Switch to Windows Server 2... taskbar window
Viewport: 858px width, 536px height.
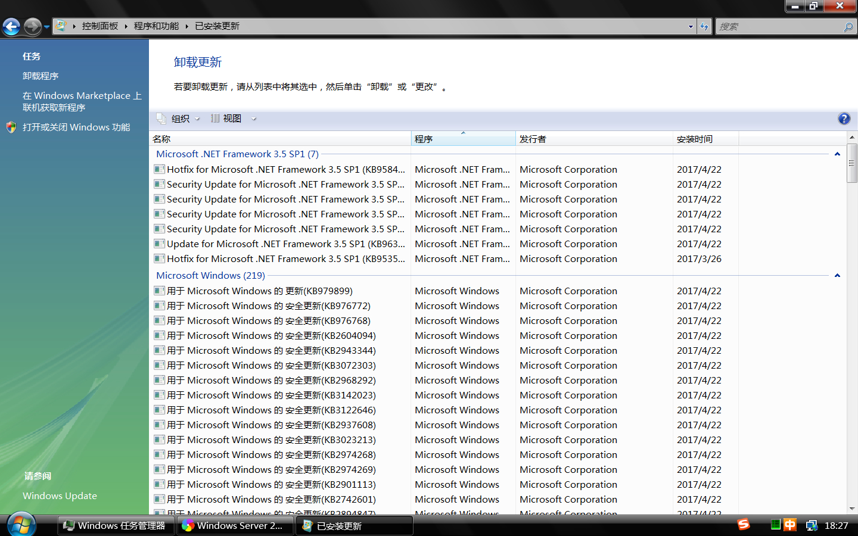point(235,525)
